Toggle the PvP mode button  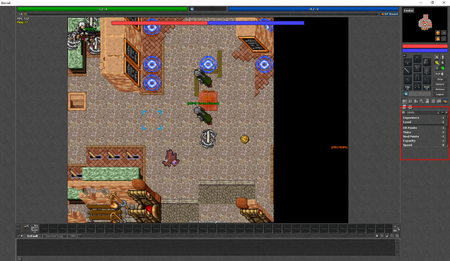tap(438, 74)
